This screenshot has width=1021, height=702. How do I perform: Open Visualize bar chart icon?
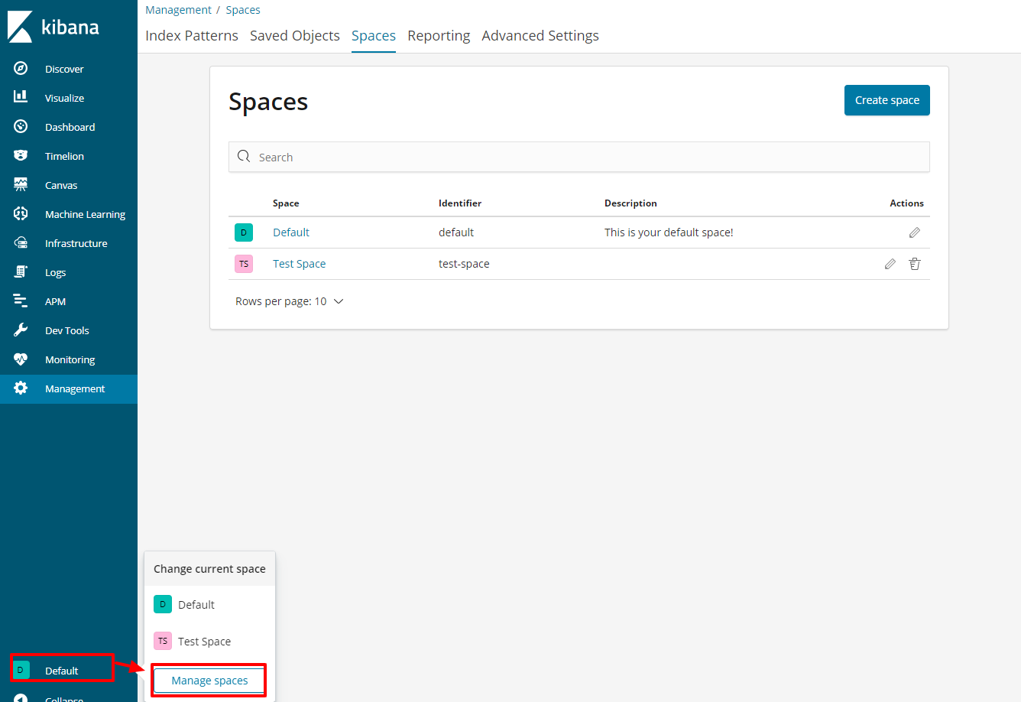coord(21,97)
